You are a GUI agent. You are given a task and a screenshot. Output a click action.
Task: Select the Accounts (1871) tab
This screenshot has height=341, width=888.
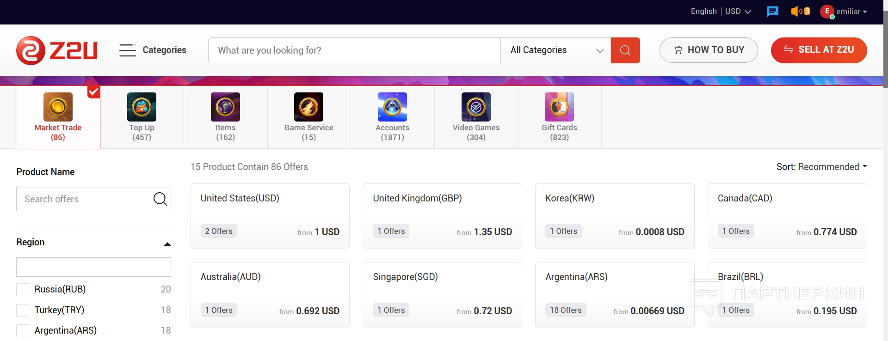pyautogui.click(x=393, y=117)
